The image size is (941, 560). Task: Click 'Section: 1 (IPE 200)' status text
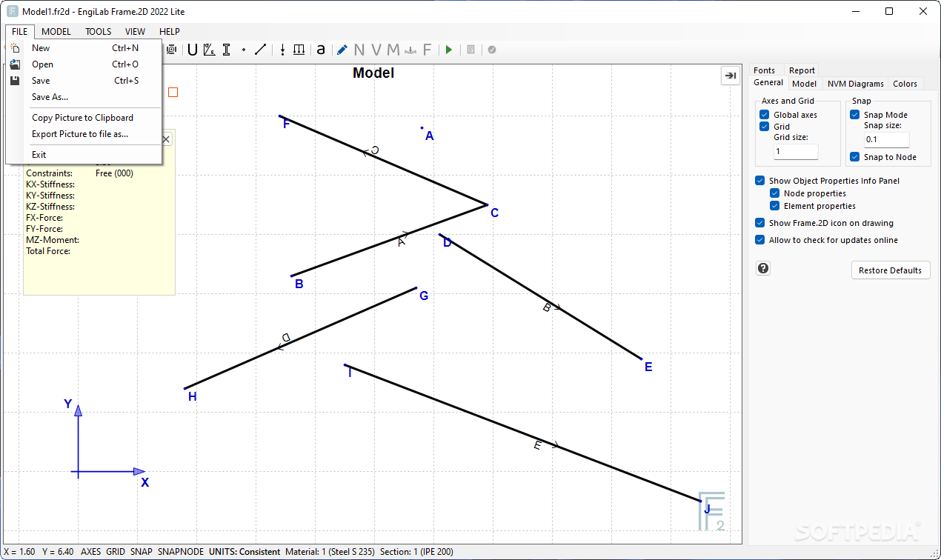pos(416,552)
